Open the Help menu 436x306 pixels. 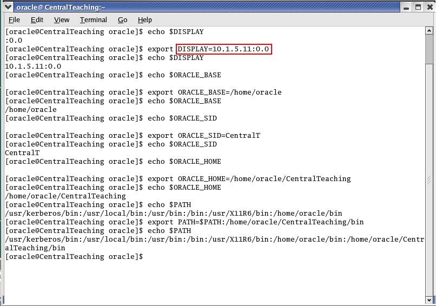click(145, 20)
